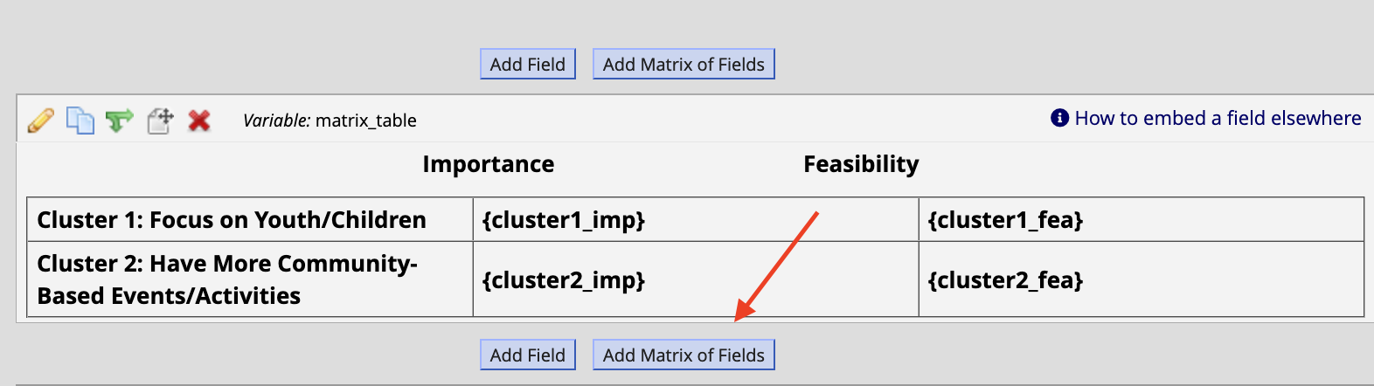The width and height of the screenshot is (1374, 386).
Task: Click the {cluster2_fea} embedded field cell
Action: point(1142,279)
